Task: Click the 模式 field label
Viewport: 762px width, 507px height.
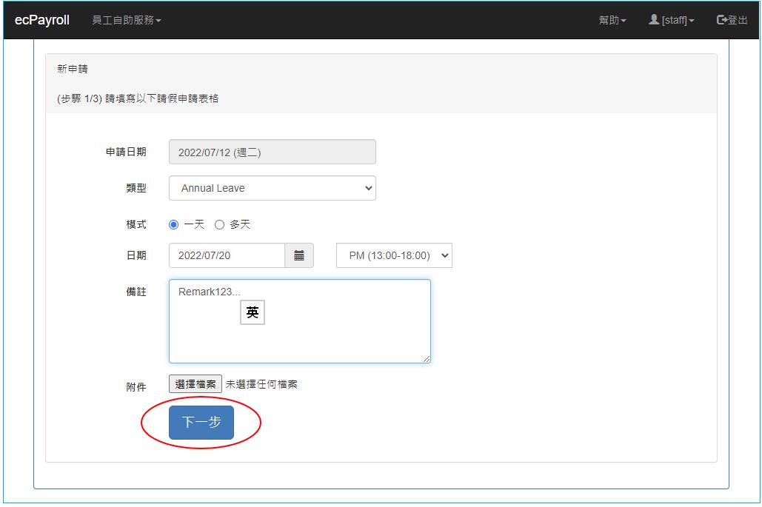Action: pos(136,224)
